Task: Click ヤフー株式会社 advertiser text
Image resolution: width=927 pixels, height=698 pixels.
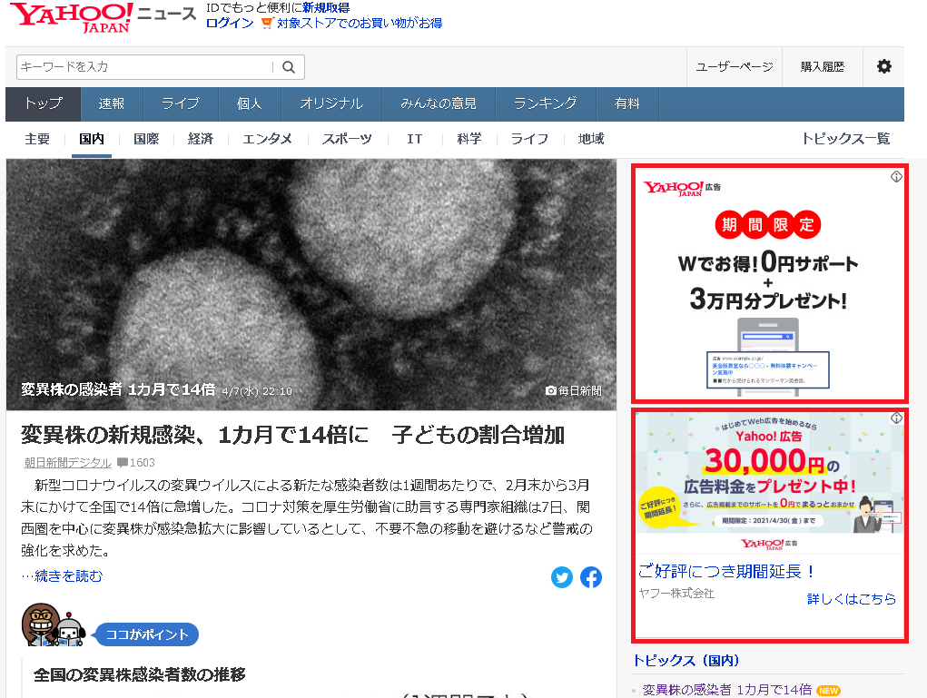Action: coord(676,593)
